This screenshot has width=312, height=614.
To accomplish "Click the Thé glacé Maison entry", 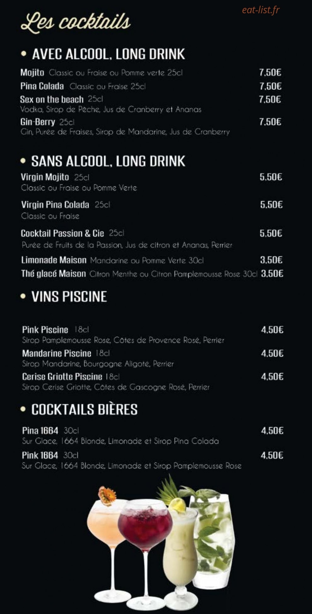I will (x=53, y=273).
